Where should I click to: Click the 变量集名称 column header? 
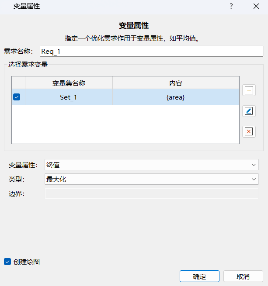tap(69, 83)
